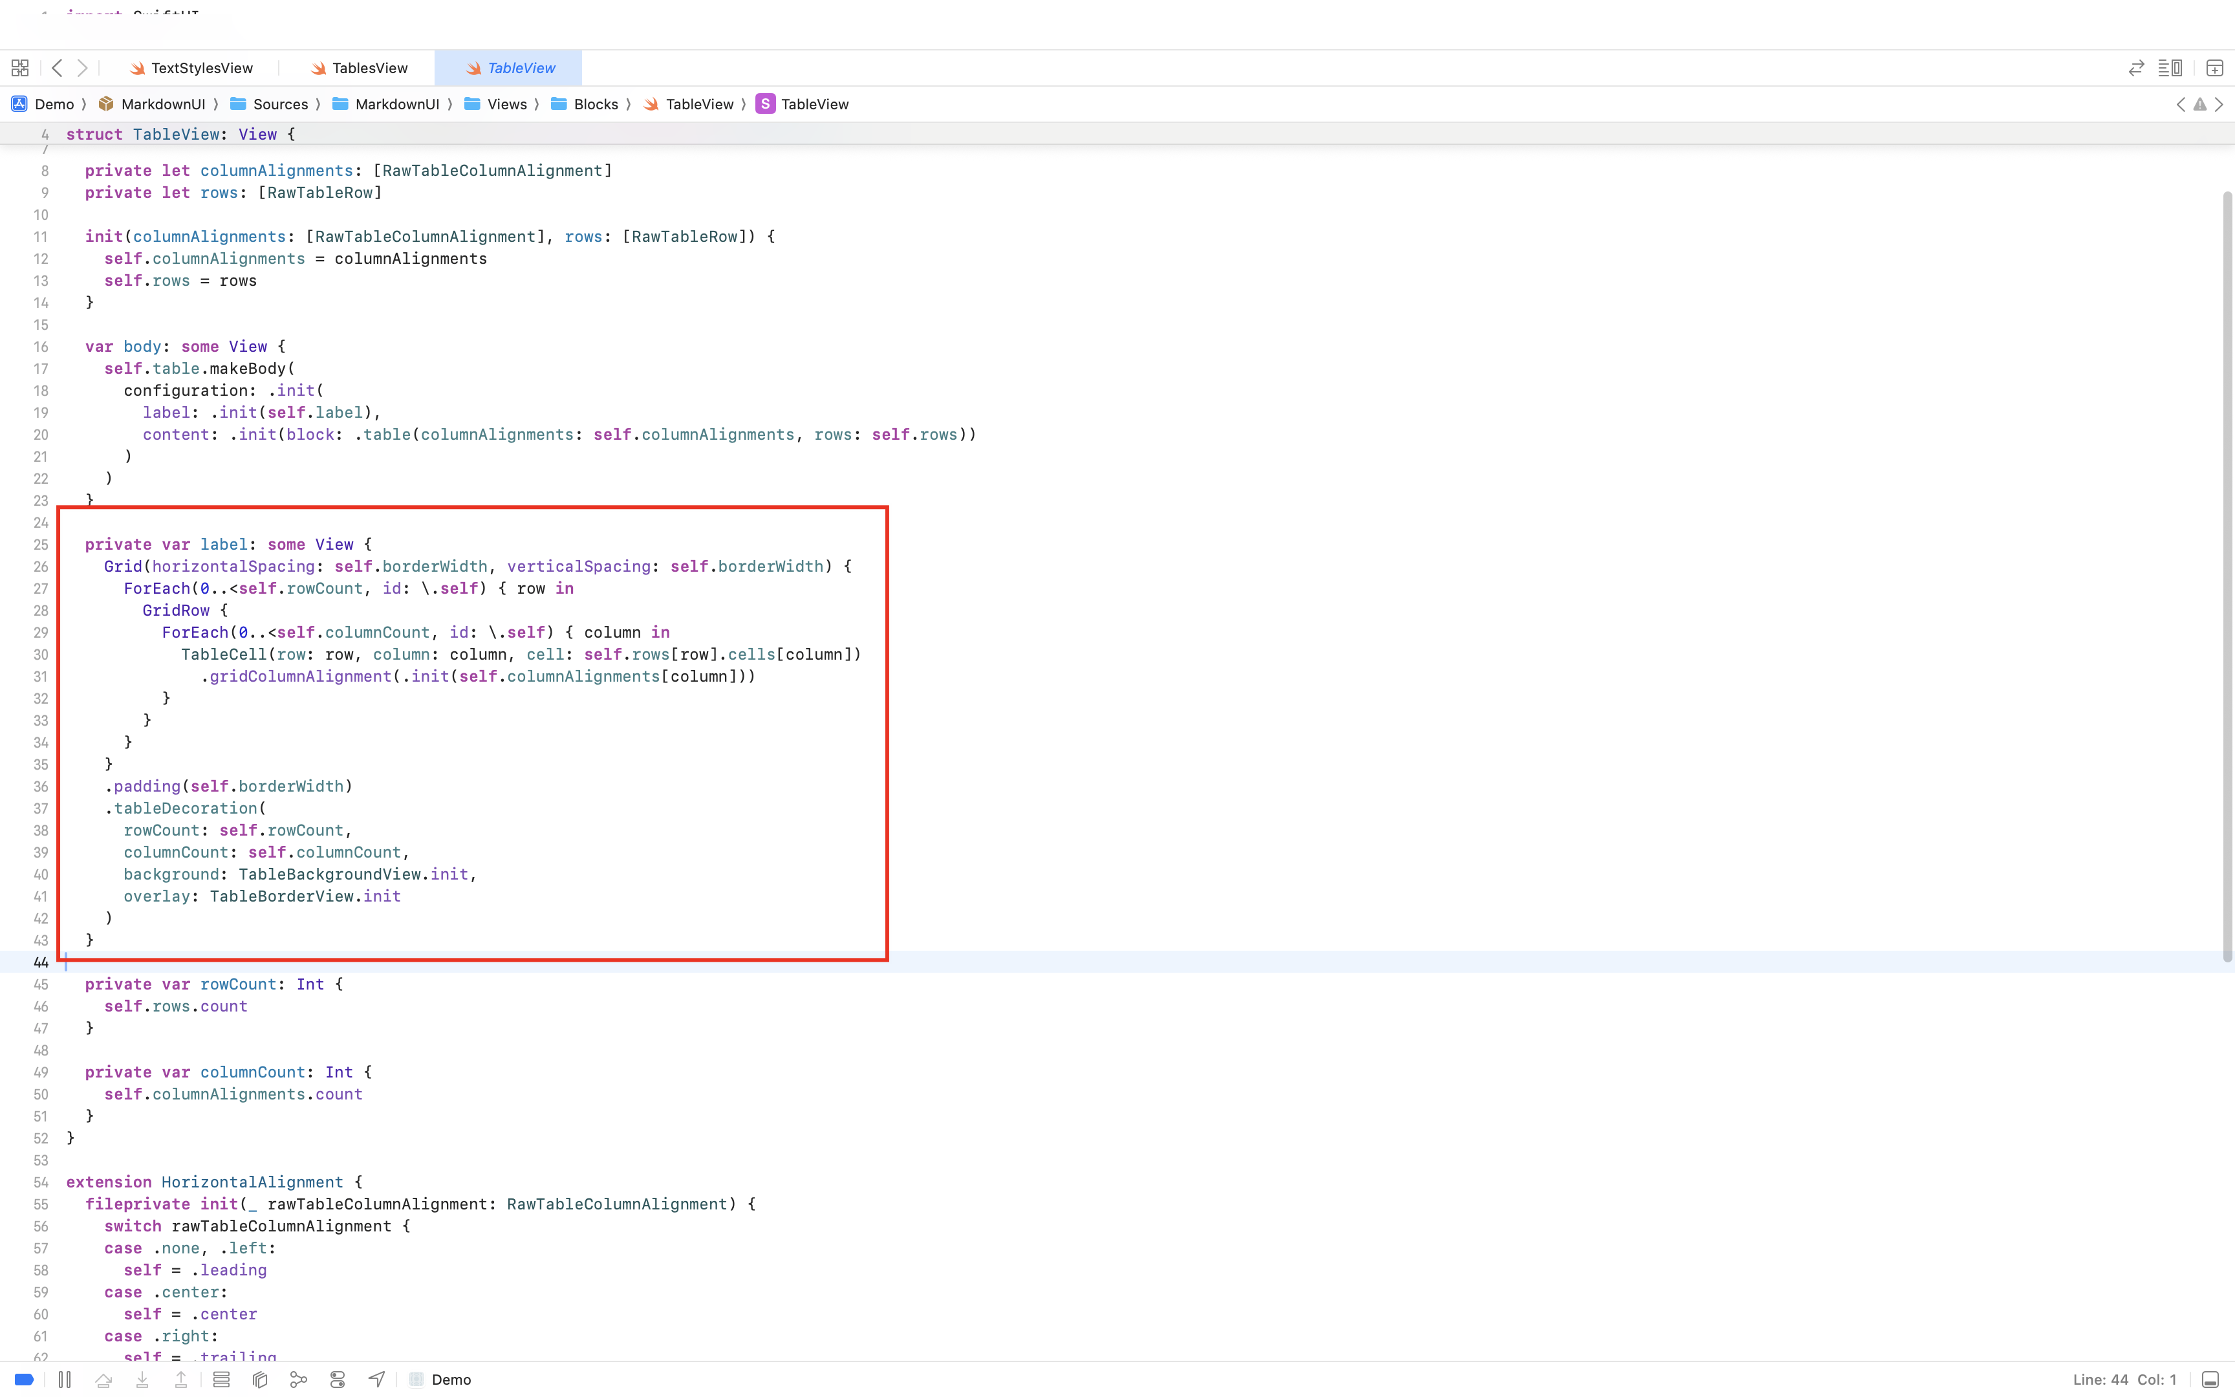
Task: Click the Step Over debug icon
Action: coord(103,1380)
